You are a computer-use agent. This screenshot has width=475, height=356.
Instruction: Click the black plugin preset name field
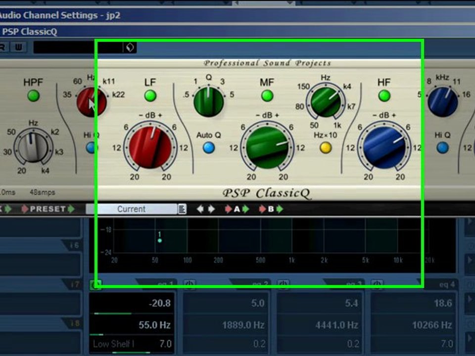[x=78, y=47]
